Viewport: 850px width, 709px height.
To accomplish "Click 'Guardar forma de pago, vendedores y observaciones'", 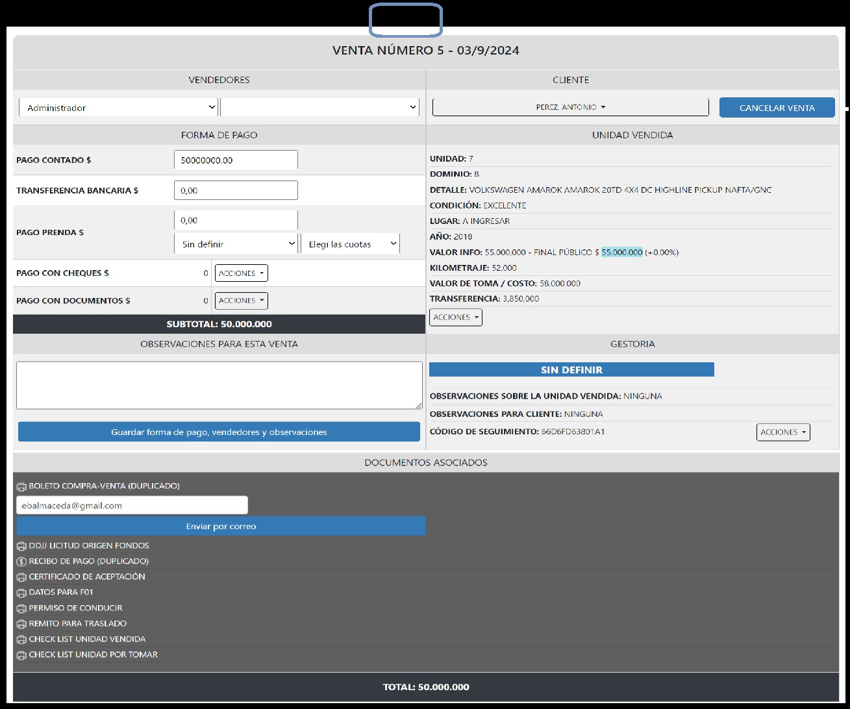I will click(219, 432).
